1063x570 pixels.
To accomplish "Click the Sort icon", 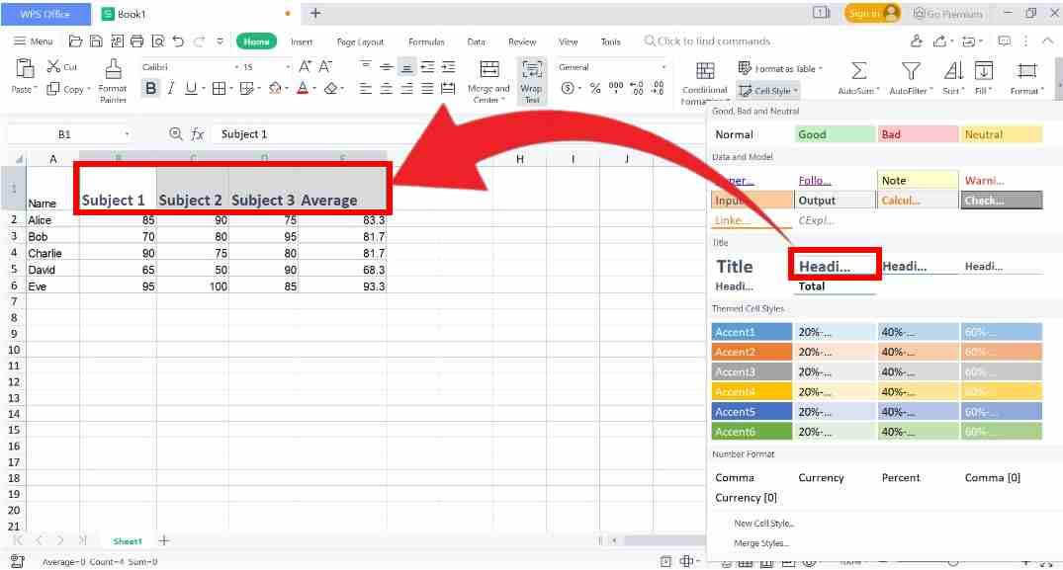I will tap(951, 74).
